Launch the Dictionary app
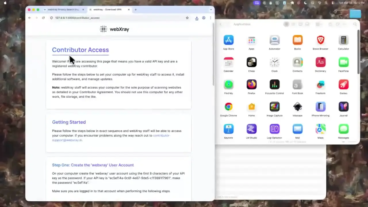The image size is (368, 207). 321,62
